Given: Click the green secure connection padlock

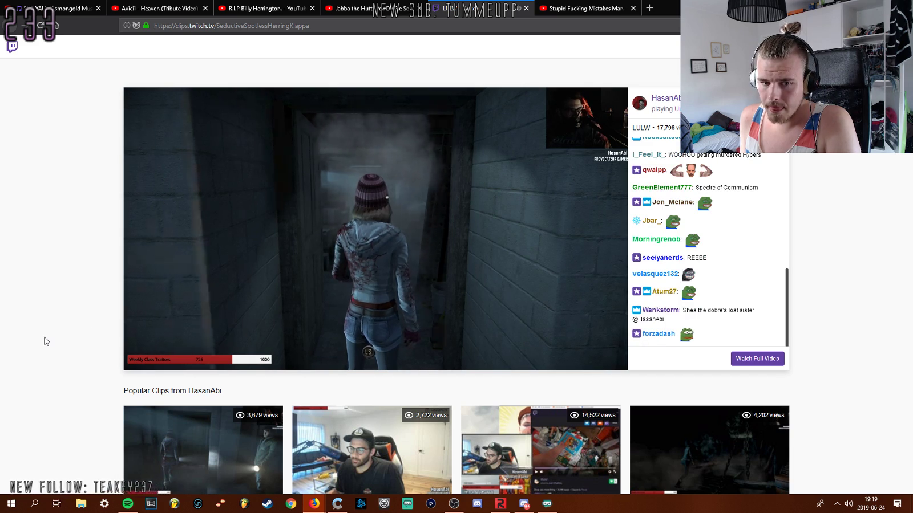Looking at the screenshot, I should click(146, 26).
